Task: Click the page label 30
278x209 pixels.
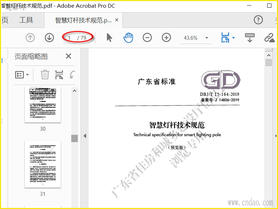Action: (x=43, y=129)
